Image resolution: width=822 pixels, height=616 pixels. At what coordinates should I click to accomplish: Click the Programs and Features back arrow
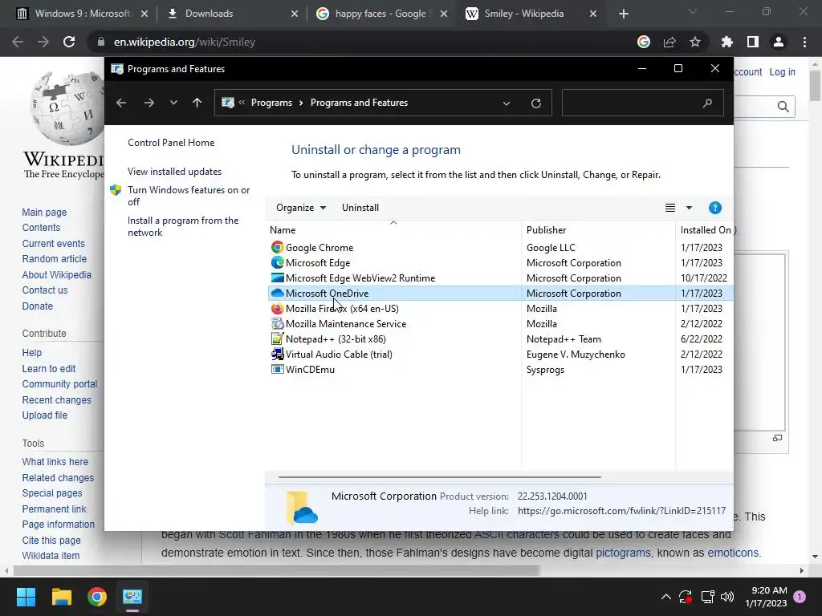click(x=121, y=103)
